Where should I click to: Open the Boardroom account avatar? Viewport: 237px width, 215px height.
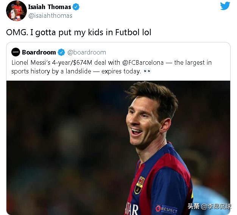tap(16, 52)
